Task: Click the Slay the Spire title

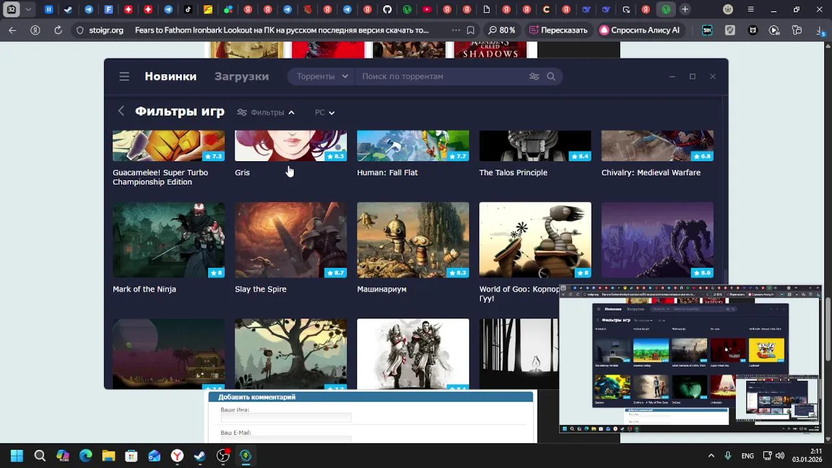Action: pyautogui.click(x=261, y=289)
